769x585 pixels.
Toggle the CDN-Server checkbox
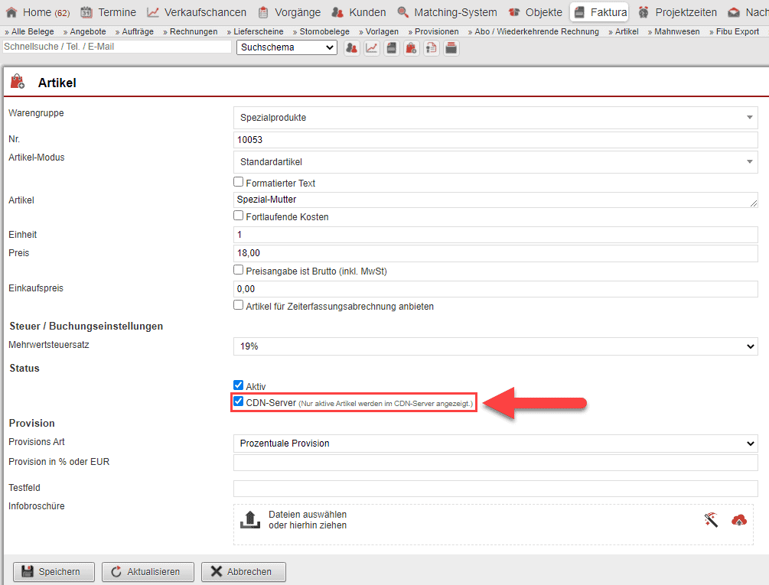239,401
